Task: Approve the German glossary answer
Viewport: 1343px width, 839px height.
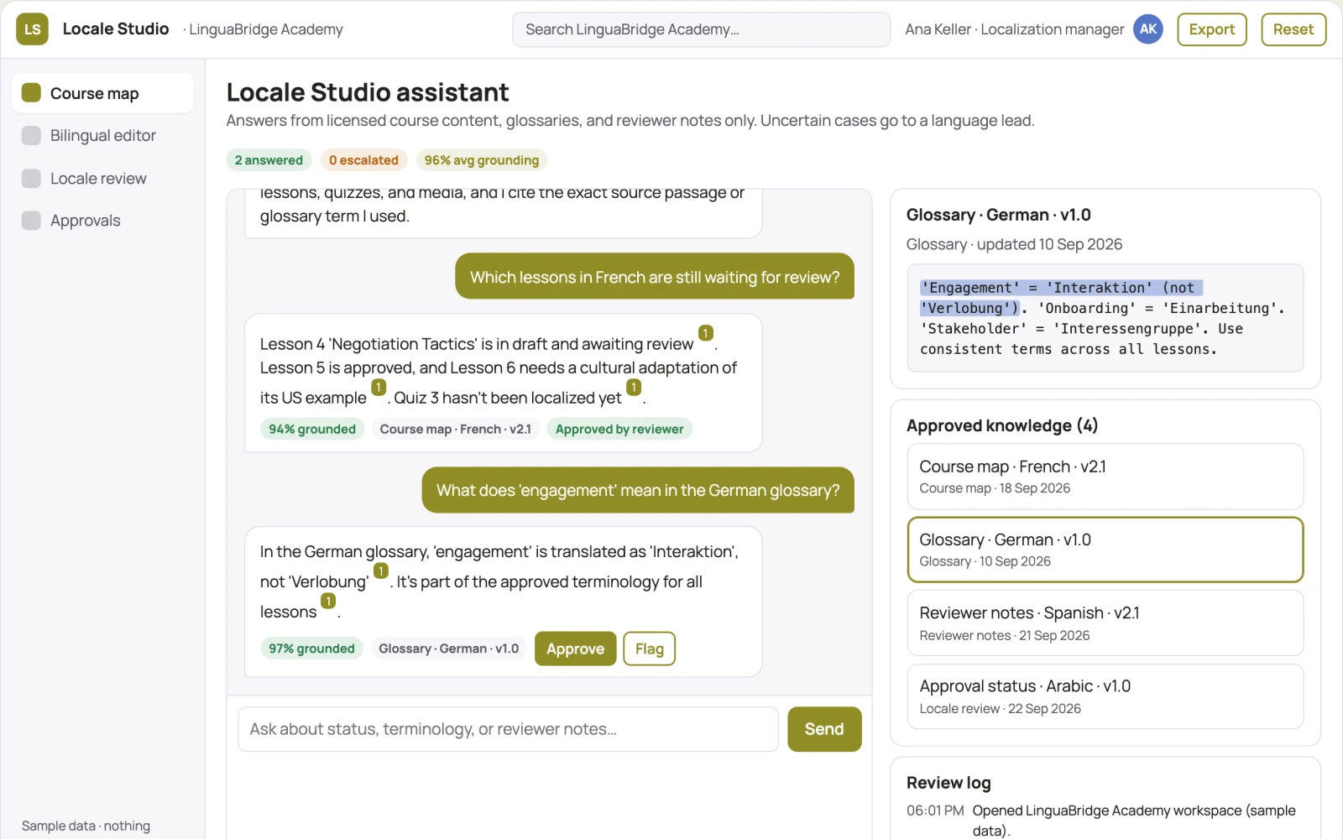Action: coord(575,649)
